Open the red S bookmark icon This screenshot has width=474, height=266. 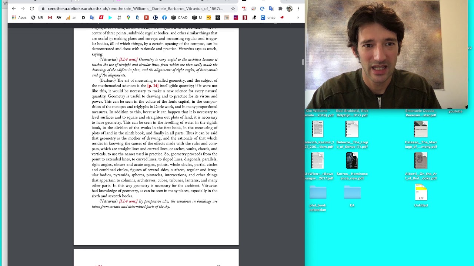(146, 17)
